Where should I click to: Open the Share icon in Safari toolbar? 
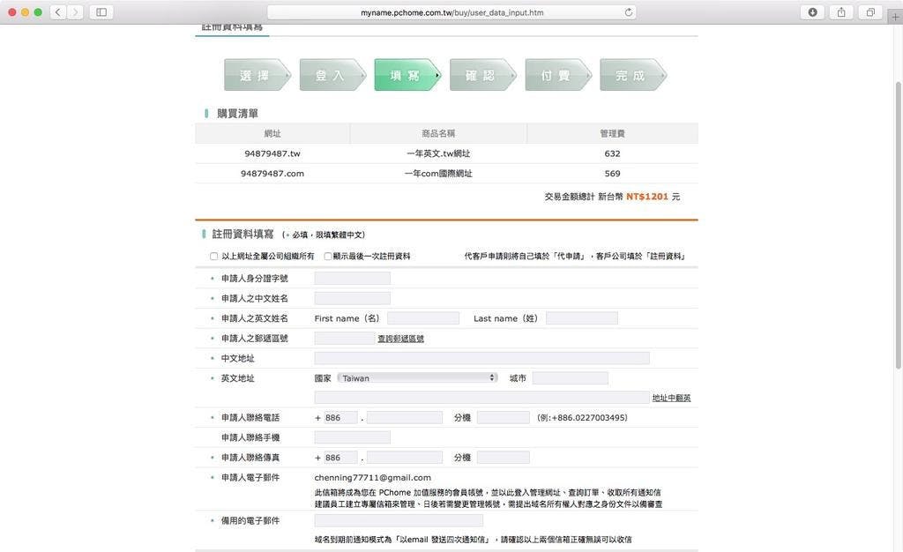(x=841, y=12)
